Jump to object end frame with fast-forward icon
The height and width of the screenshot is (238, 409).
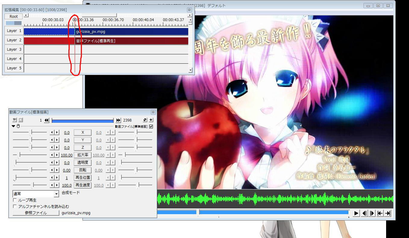coord(118,120)
